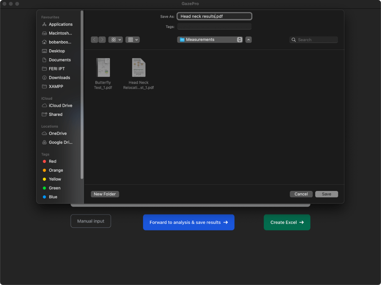Click the sidebar scrollbar
Image resolution: width=381 pixels, height=285 pixels.
coord(82,95)
